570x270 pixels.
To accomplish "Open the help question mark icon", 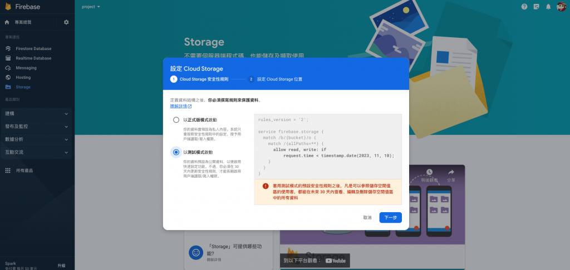I will pos(524,7).
